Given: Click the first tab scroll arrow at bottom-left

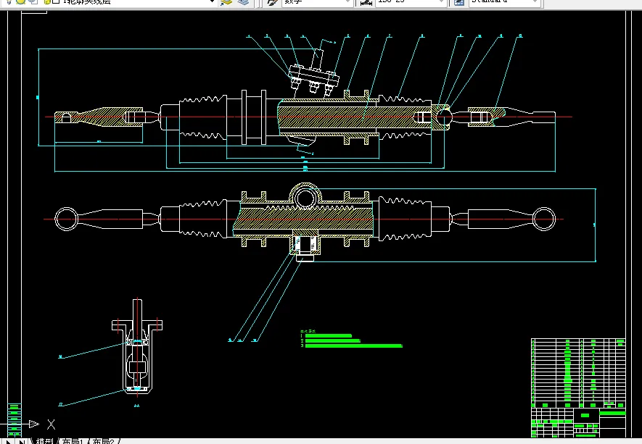Looking at the screenshot, I should tap(8, 441).
